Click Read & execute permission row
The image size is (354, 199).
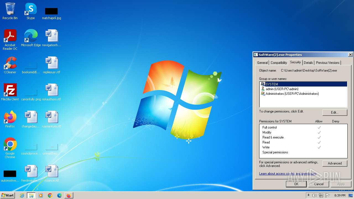pyautogui.click(x=303, y=137)
